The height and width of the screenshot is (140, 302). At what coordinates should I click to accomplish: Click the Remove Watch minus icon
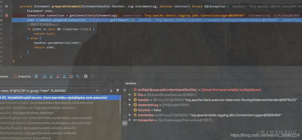click(x=125, y=97)
